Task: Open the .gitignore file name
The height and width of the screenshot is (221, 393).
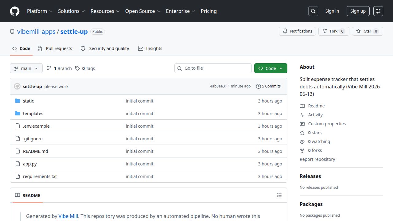Action: (33, 139)
